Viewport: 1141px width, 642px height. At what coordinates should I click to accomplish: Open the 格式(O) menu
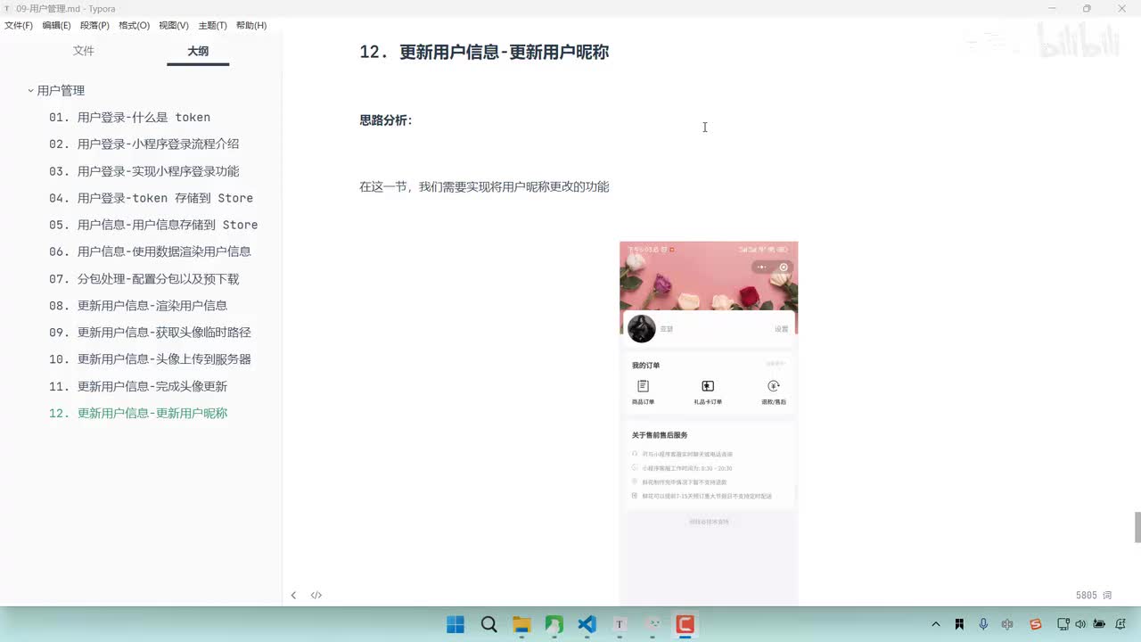(x=134, y=26)
